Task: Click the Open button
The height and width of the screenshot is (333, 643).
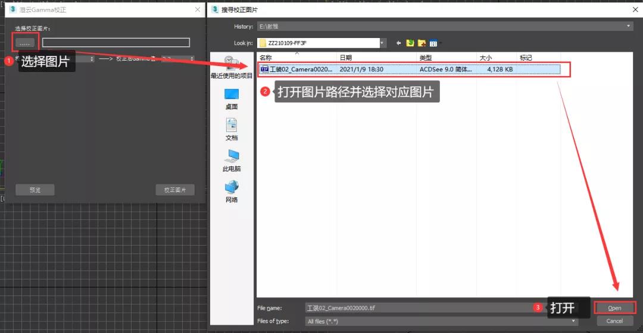Action: (x=614, y=308)
